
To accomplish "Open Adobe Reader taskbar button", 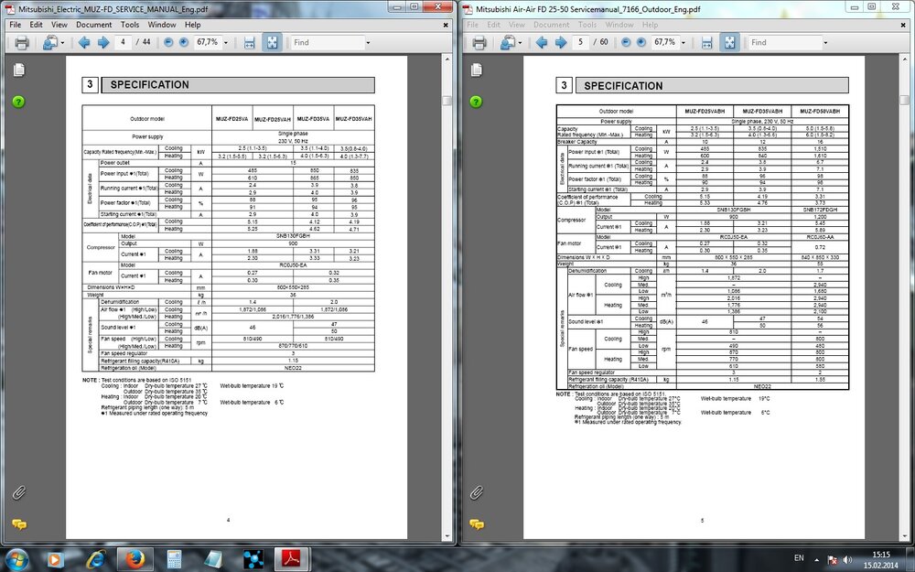I will (x=292, y=560).
